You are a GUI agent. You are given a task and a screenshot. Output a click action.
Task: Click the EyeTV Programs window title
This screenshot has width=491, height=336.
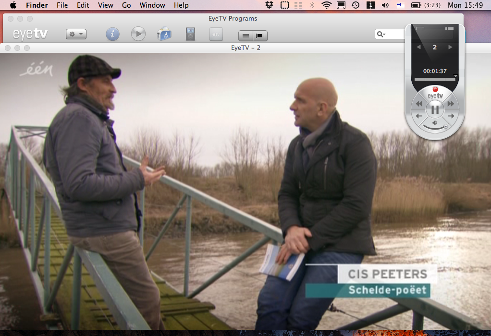click(233, 18)
